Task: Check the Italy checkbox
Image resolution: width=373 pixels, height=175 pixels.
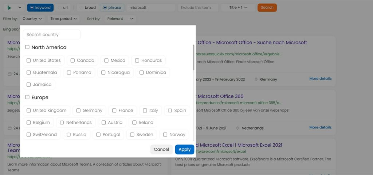Action: point(145,110)
